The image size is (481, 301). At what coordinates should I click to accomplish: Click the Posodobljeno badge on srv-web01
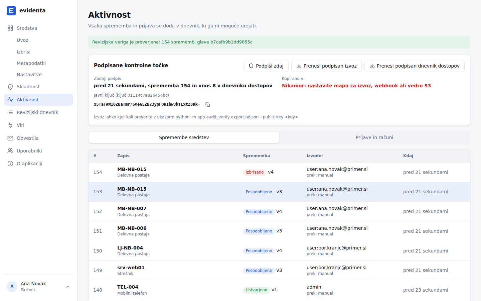[259, 271]
